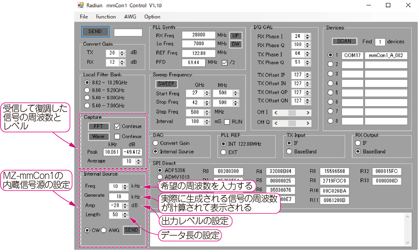Click the Wave capture button

tap(98, 136)
